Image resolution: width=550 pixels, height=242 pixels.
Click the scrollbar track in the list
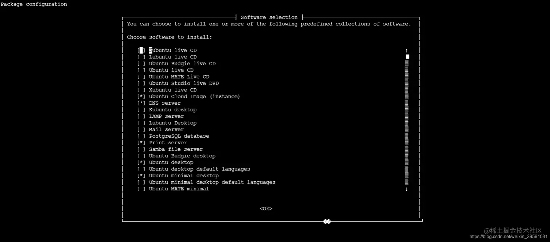tap(407, 123)
